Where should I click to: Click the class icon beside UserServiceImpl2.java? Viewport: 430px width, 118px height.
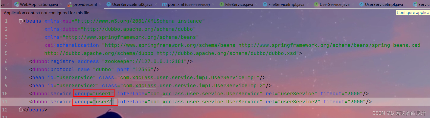(109, 4)
